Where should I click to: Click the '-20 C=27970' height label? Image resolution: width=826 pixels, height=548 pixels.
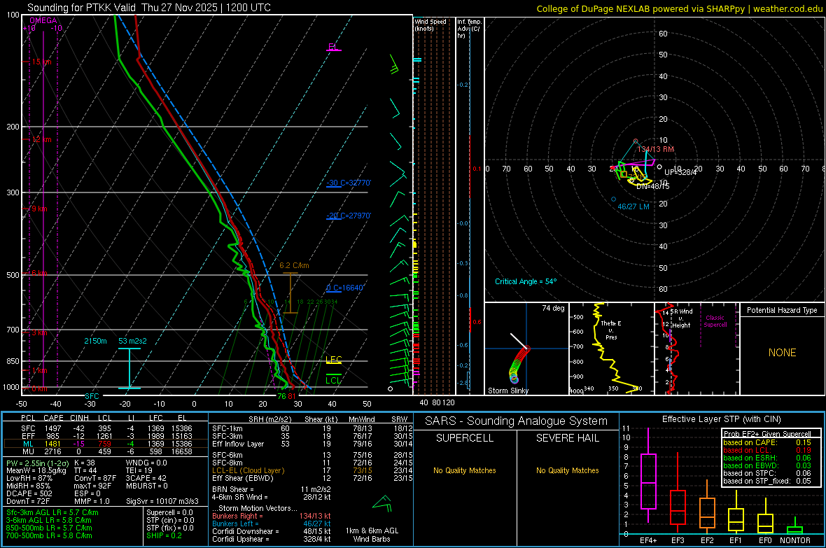(349, 216)
